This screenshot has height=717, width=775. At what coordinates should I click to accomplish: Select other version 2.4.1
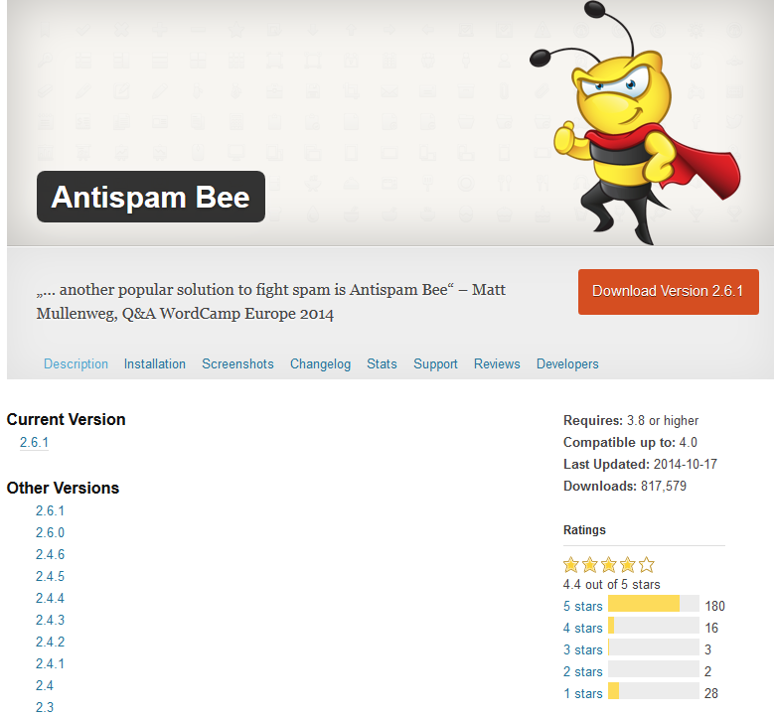tap(50, 663)
